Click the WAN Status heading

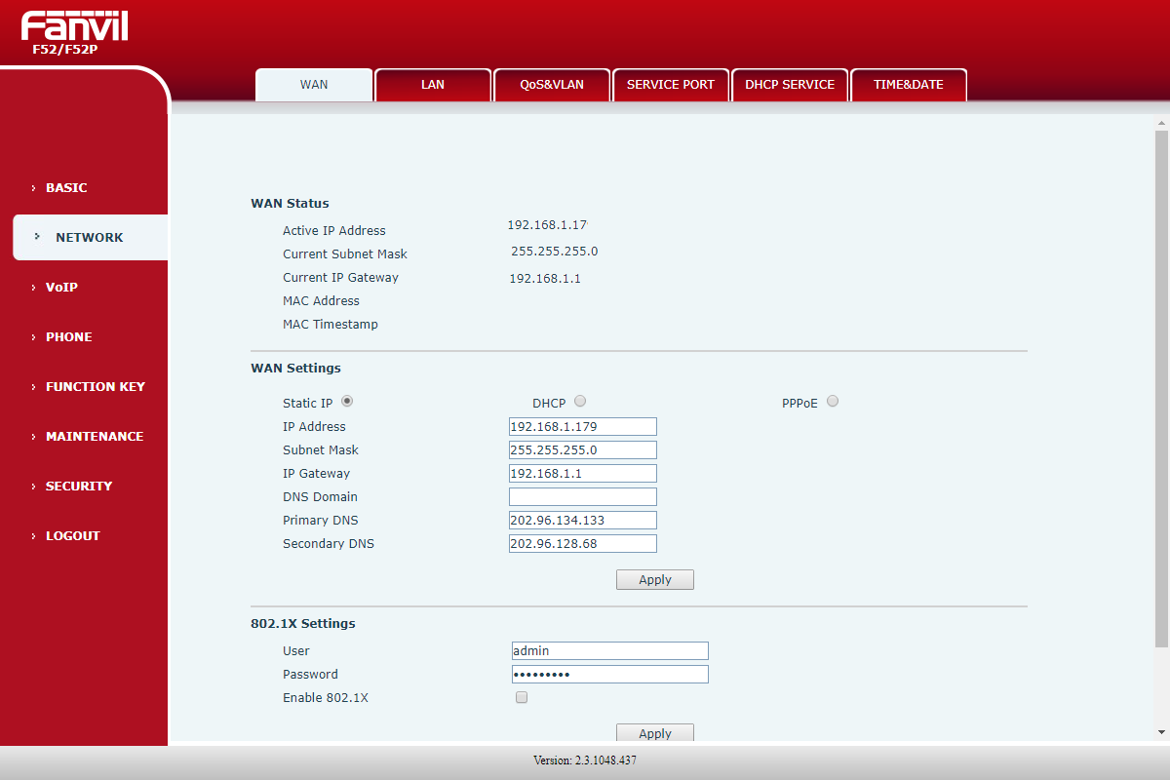coord(290,204)
